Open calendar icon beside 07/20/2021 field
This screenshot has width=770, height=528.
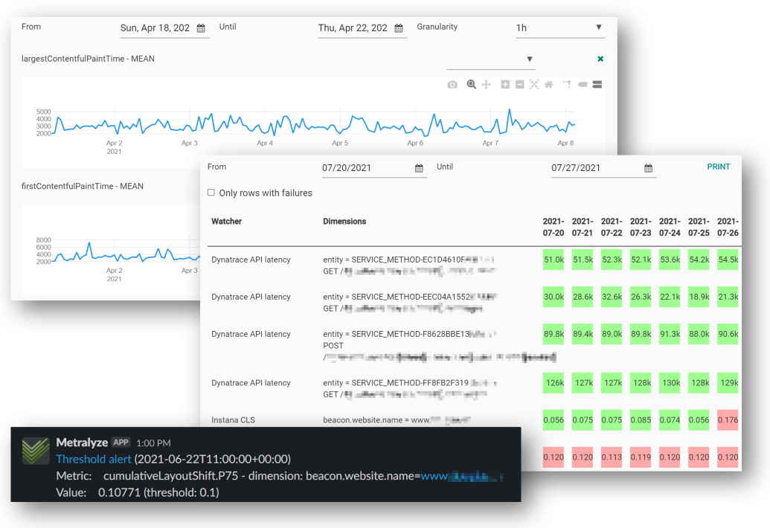pos(419,168)
